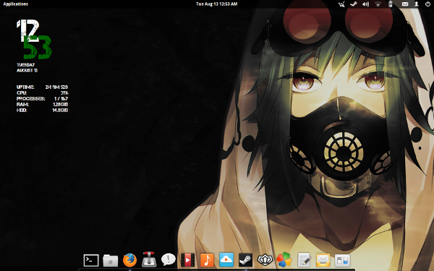Open the battery indicator in top panel

click(x=391, y=4)
